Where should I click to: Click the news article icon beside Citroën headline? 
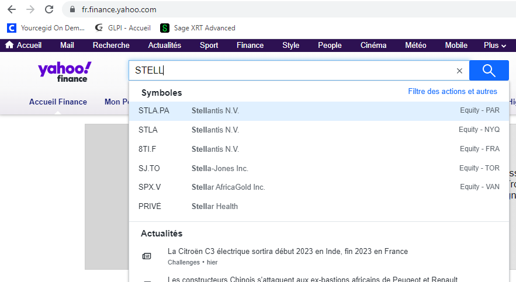click(x=147, y=256)
